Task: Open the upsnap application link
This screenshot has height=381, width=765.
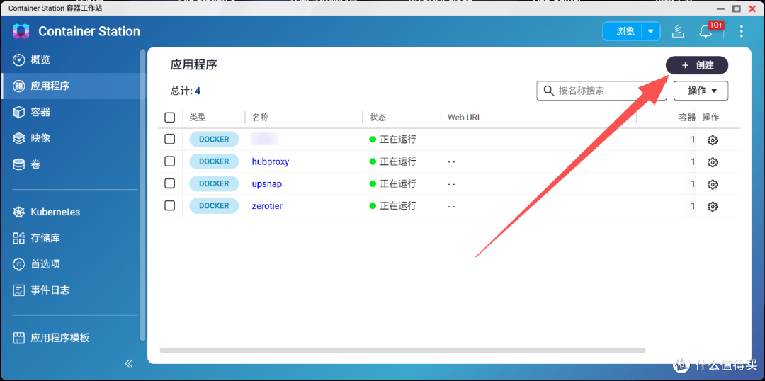Action: pyautogui.click(x=267, y=184)
